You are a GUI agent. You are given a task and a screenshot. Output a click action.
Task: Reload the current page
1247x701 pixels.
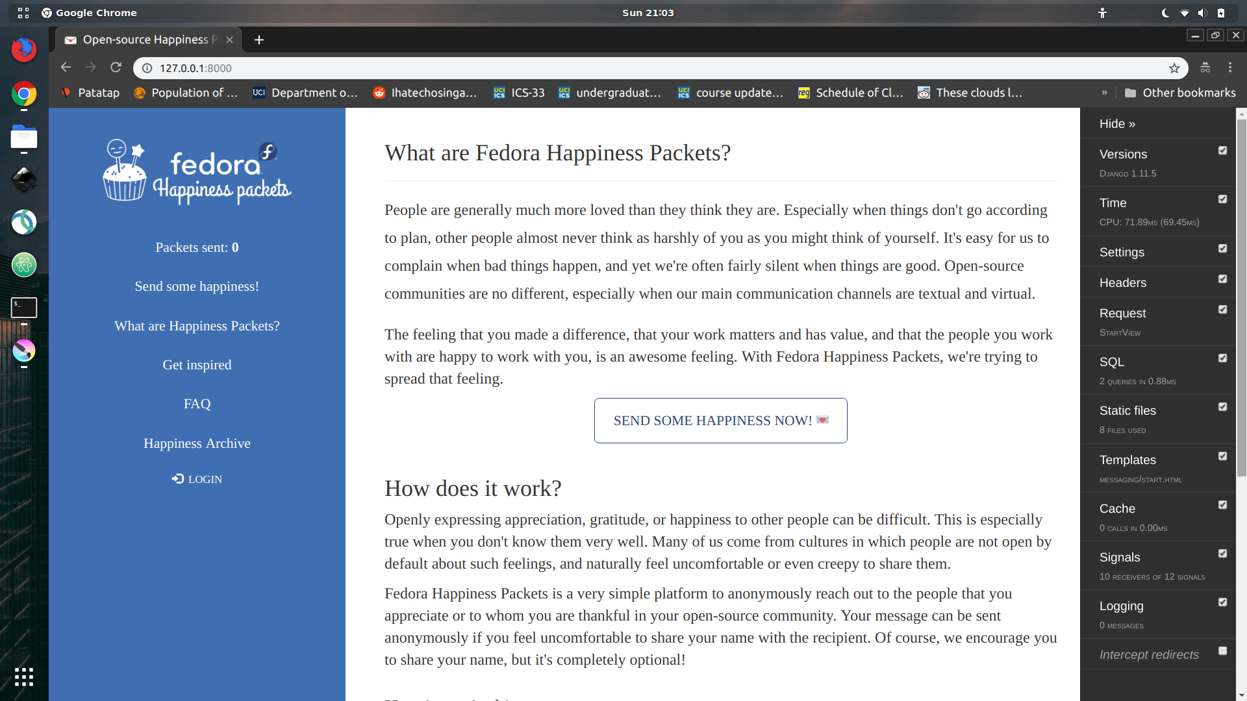click(116, 68)
